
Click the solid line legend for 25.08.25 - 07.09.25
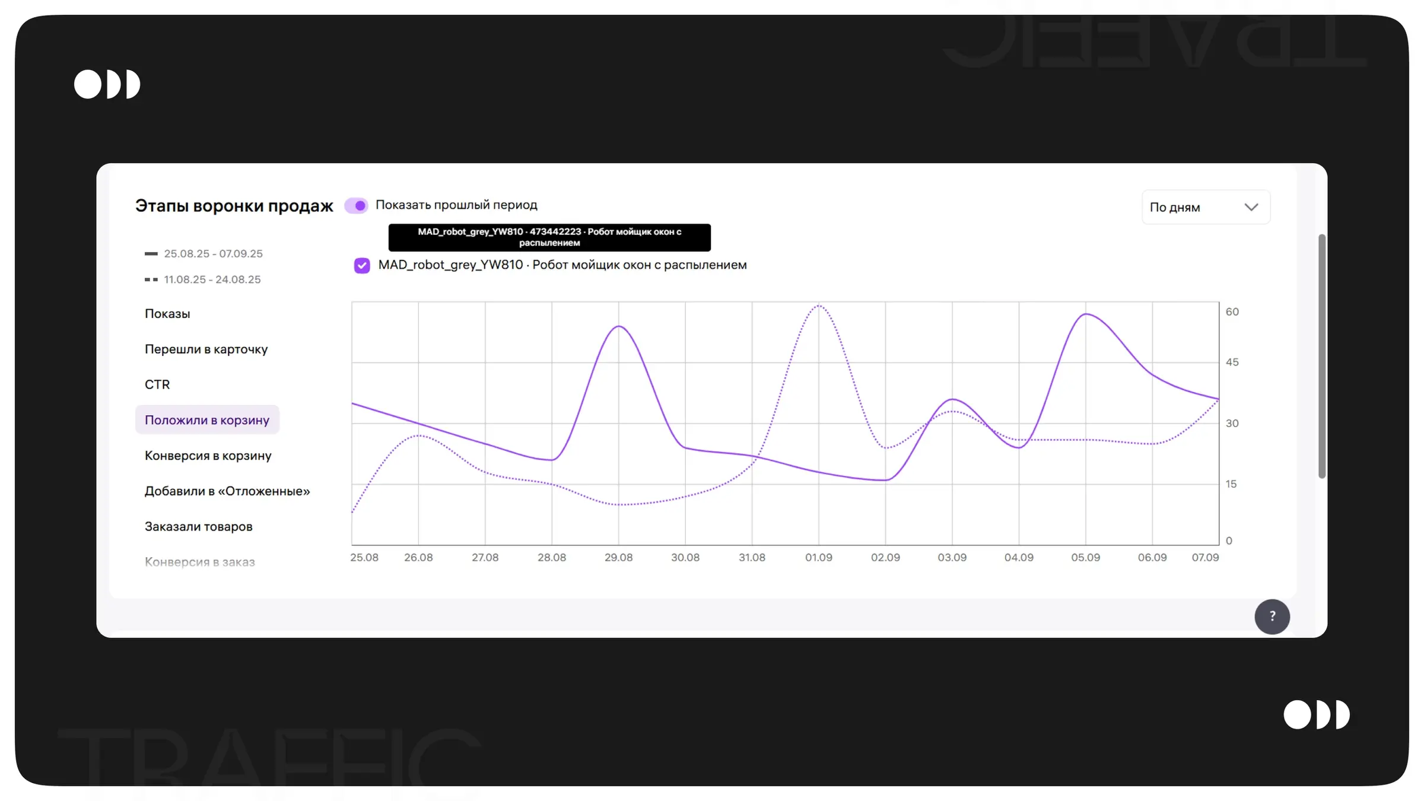[204, 254]
